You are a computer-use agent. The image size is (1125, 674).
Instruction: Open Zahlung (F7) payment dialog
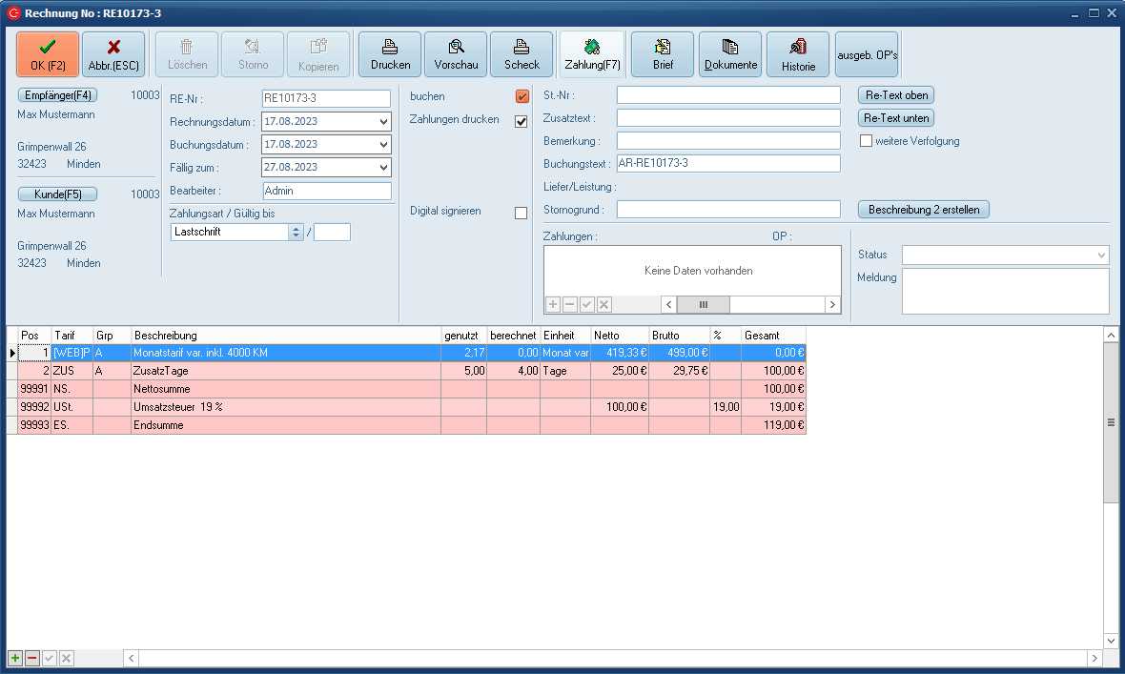point(592,54)
